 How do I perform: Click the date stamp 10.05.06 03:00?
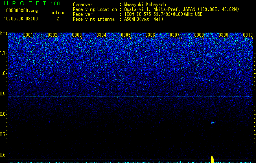(x=21, y=19)
